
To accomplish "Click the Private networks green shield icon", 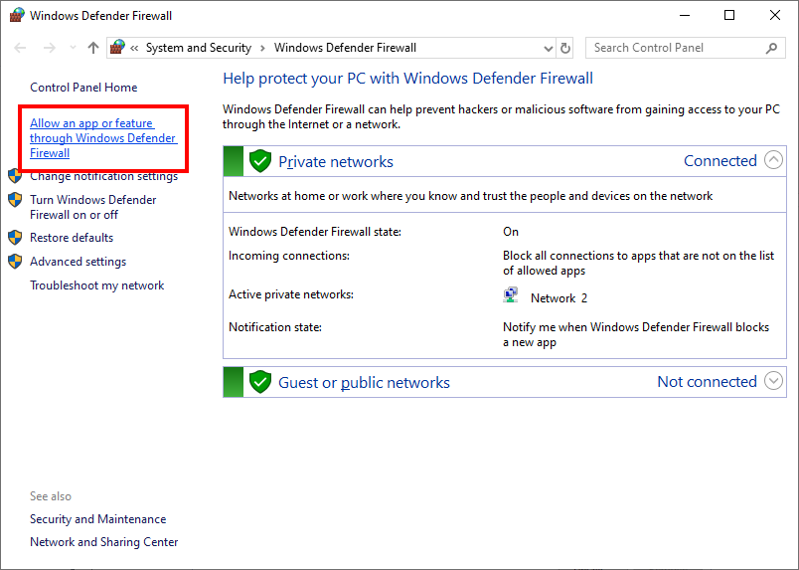I will tap(260, 161).
